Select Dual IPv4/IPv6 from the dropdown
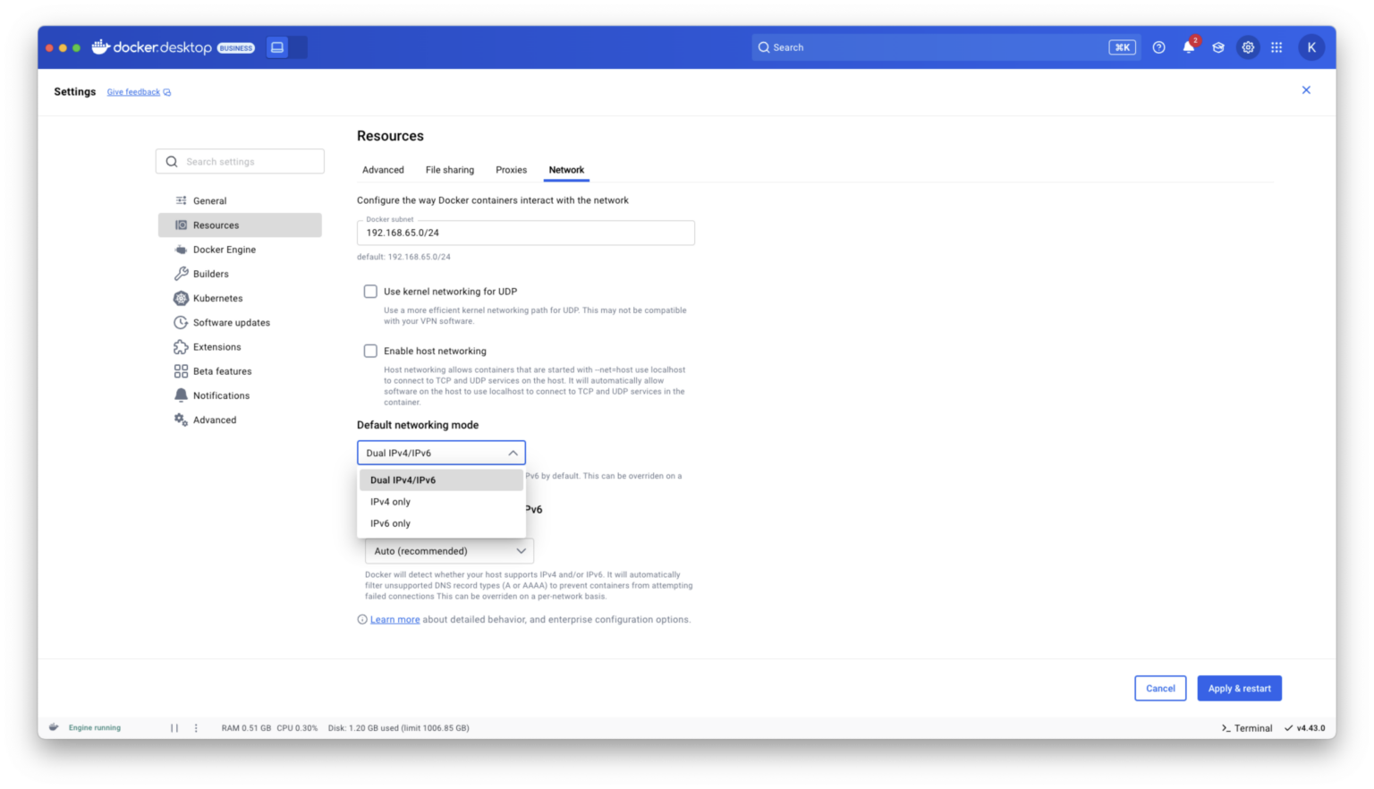This screenshot has width=1374, height=789. tap(403, 479)
